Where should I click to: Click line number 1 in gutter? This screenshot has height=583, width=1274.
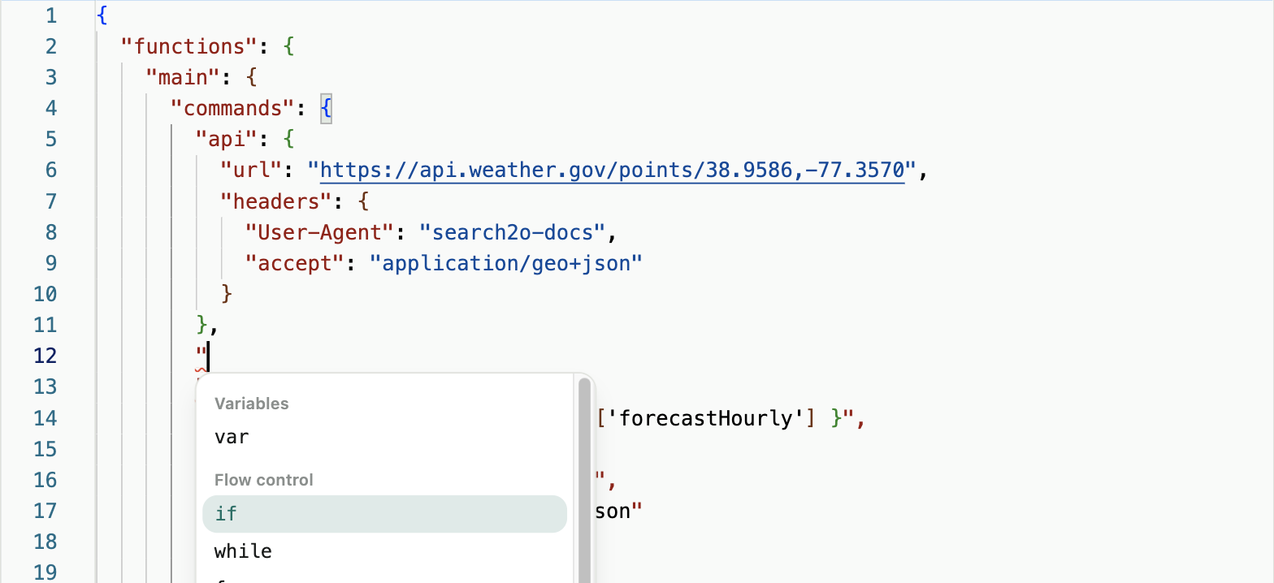tap(51, 15)
